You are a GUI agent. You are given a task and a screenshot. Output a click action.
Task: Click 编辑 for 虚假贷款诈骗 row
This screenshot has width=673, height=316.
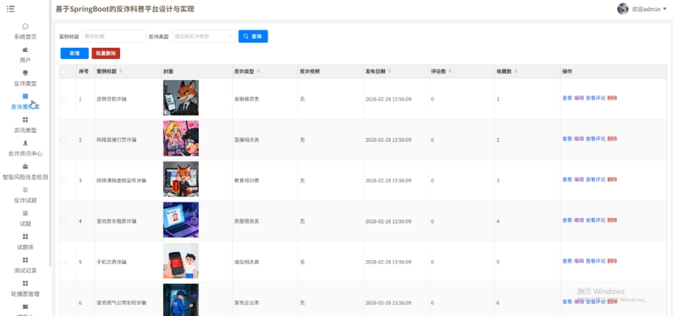[x=579, y=98]
